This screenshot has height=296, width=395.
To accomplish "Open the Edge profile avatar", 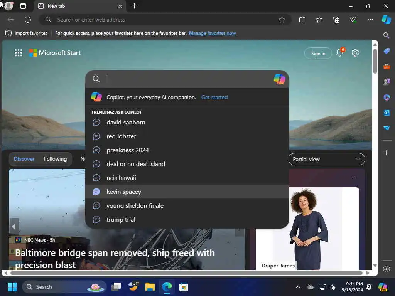I will coord(8,6).
